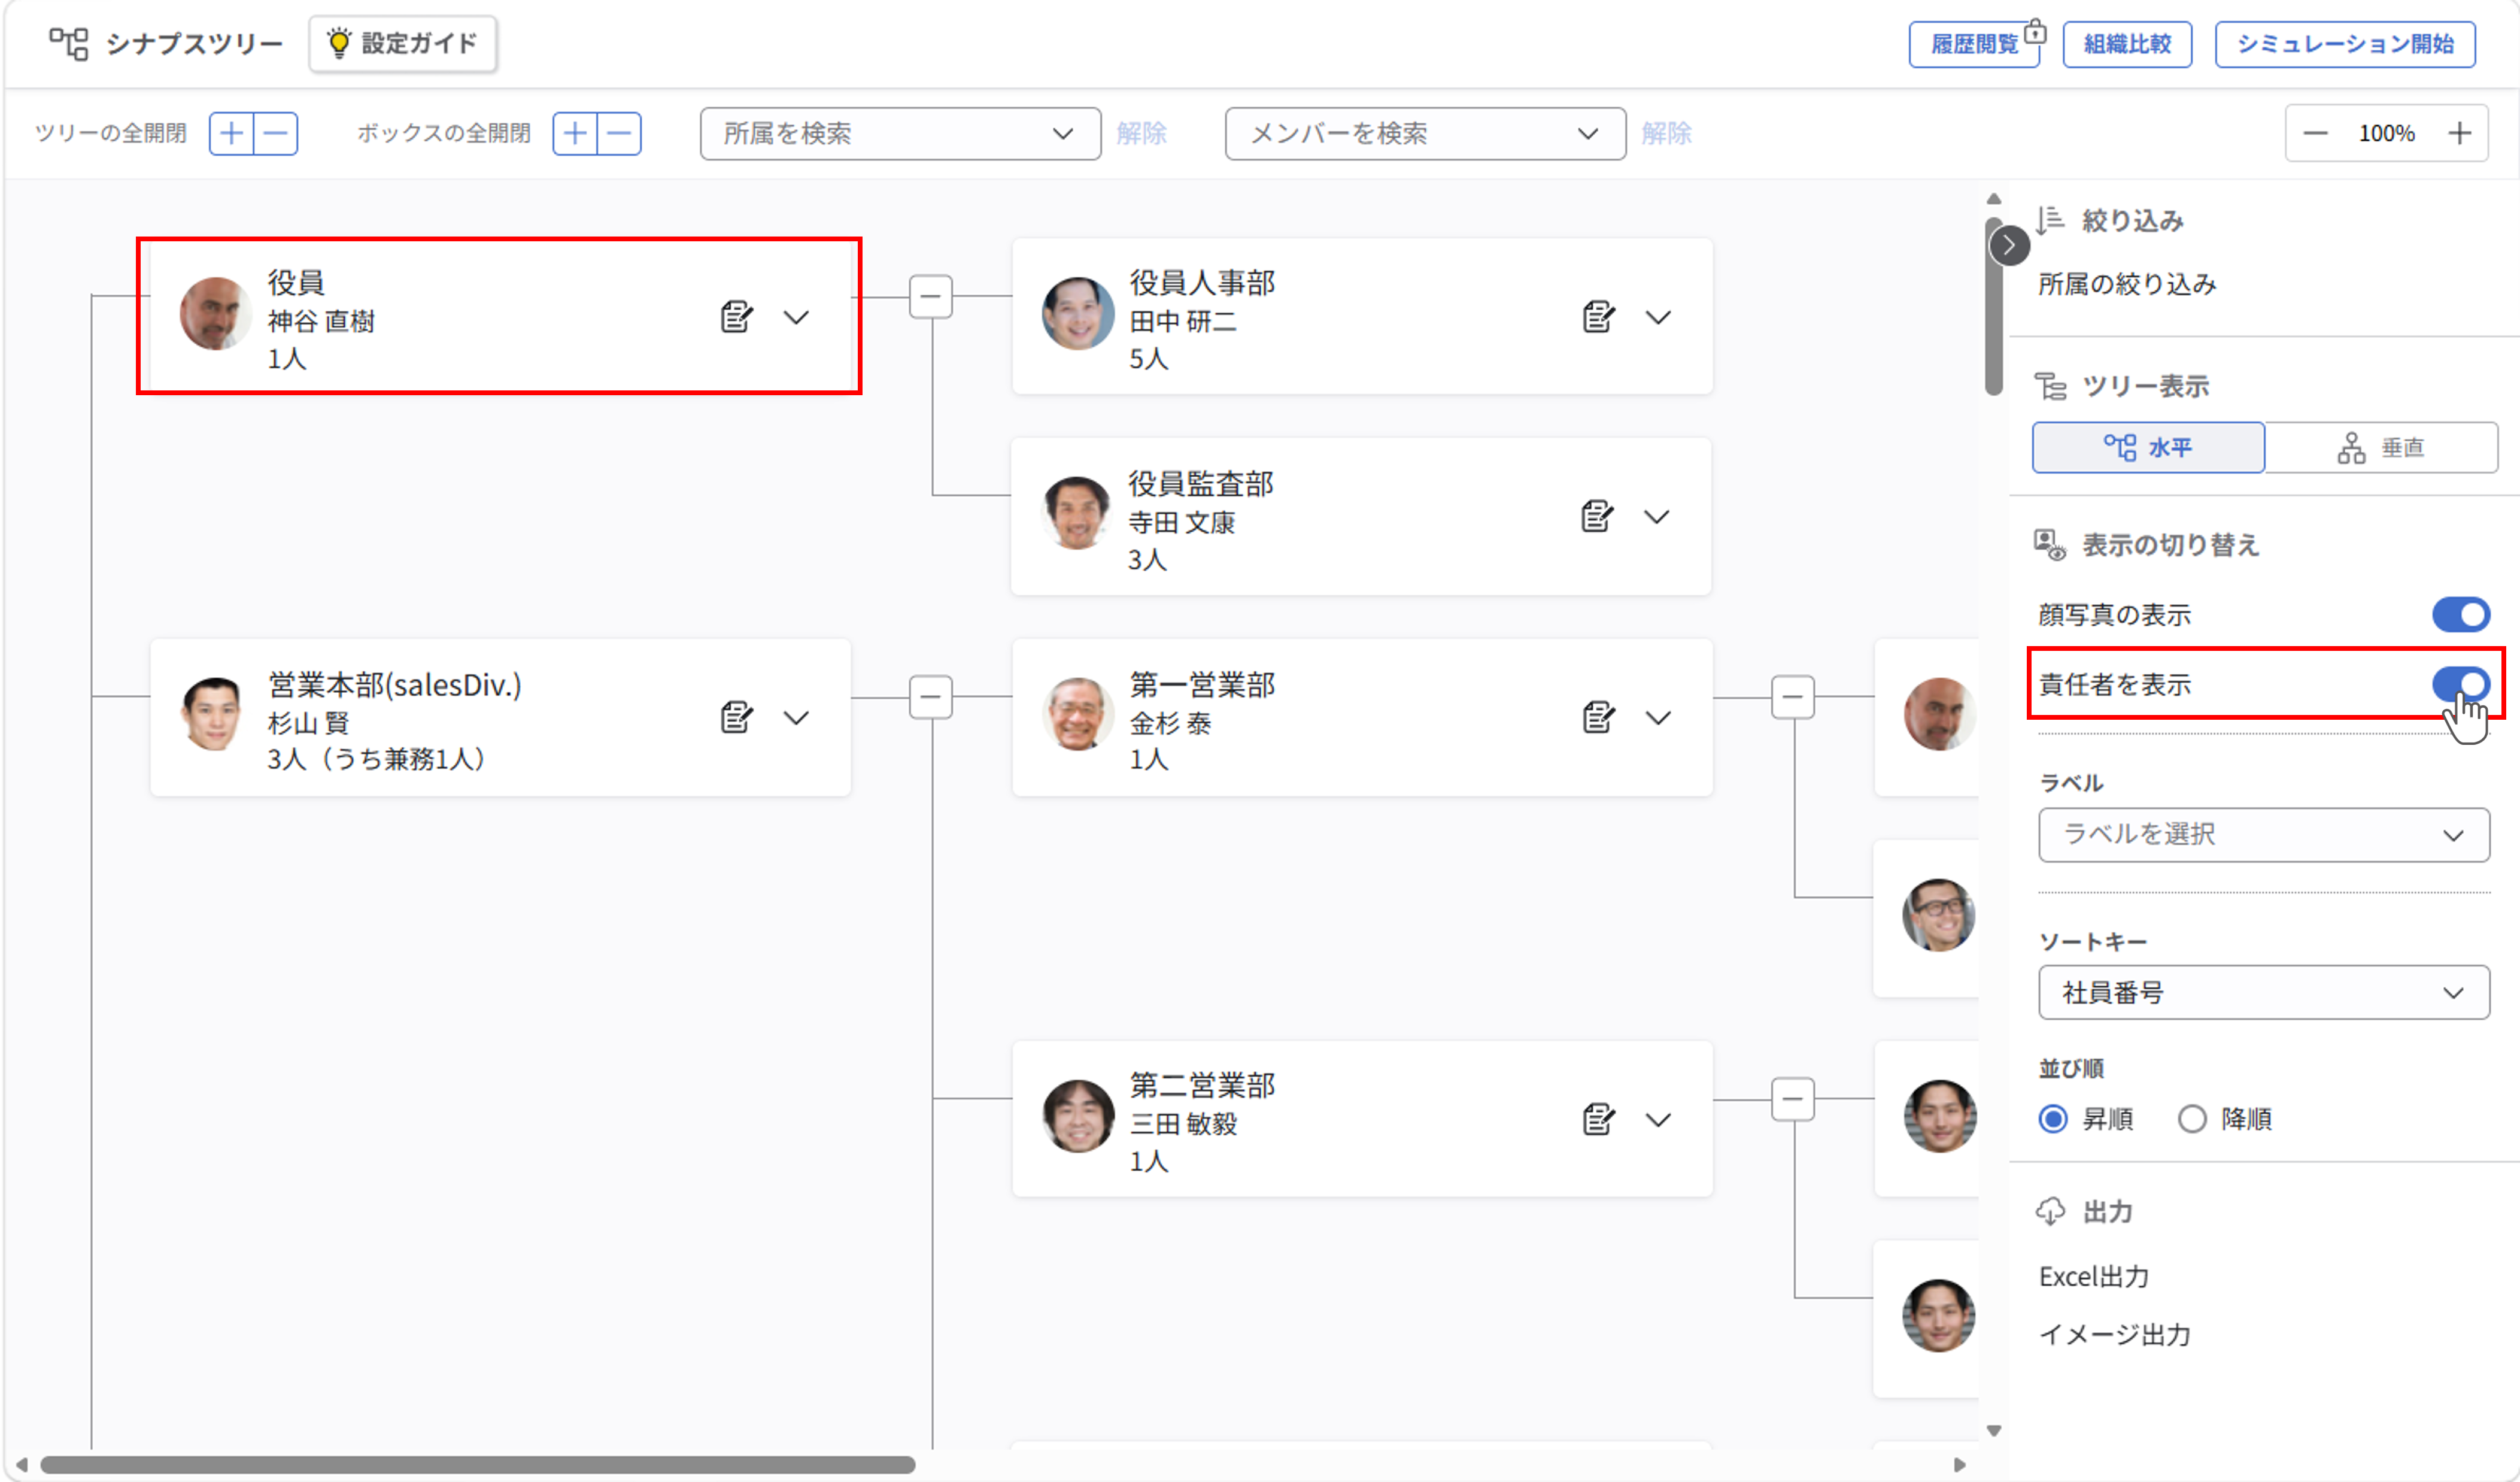Open edit note icon on 営業本部(salesDiv.) card
The image size is (2520, 1482).
click(x=736, y=717)
